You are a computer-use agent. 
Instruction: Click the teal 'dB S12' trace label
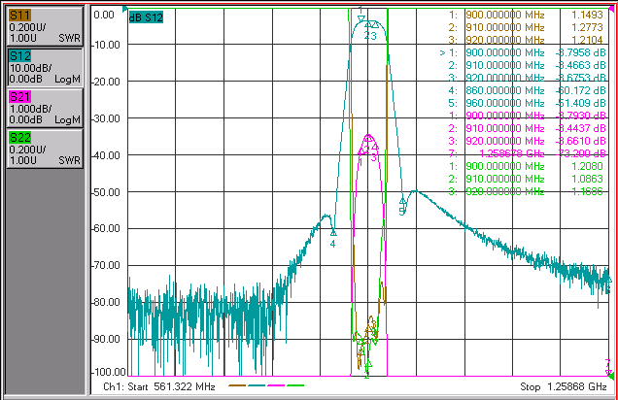[x=146, y=17]
